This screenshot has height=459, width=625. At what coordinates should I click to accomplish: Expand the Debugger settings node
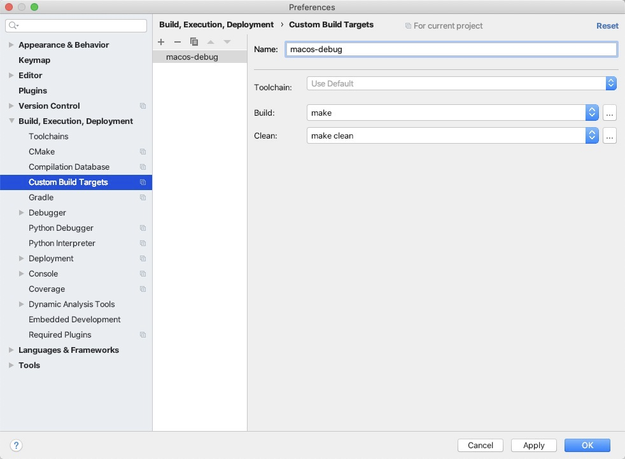pyautogui.click(x=21, y=212)
